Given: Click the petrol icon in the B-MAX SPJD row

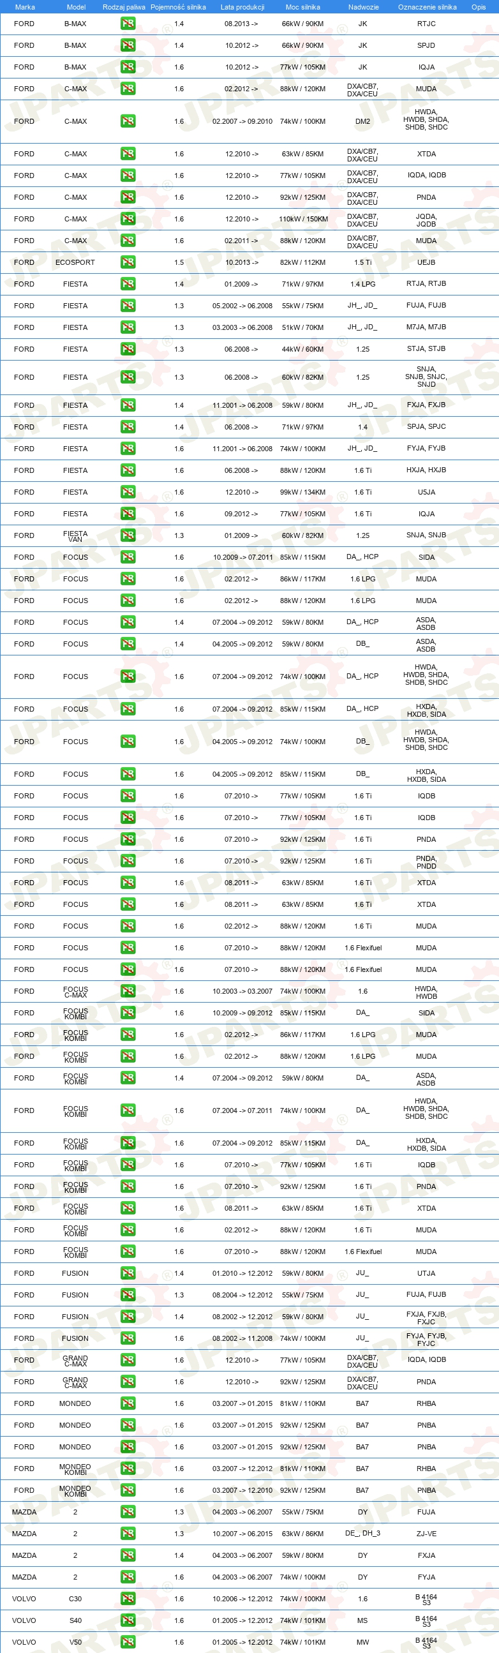Looking at the screenshot, I should click(x=128, y=45).
